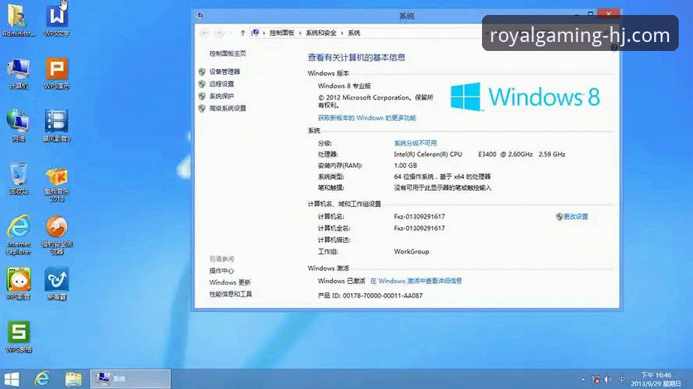
Task: Select the computer name Fxz-01309291617 value
Action: click(x=420, y=217)
